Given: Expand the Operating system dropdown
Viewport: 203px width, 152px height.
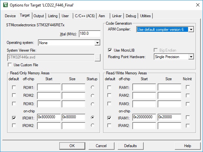Looking at the screenshot, I should coord(97,43).
